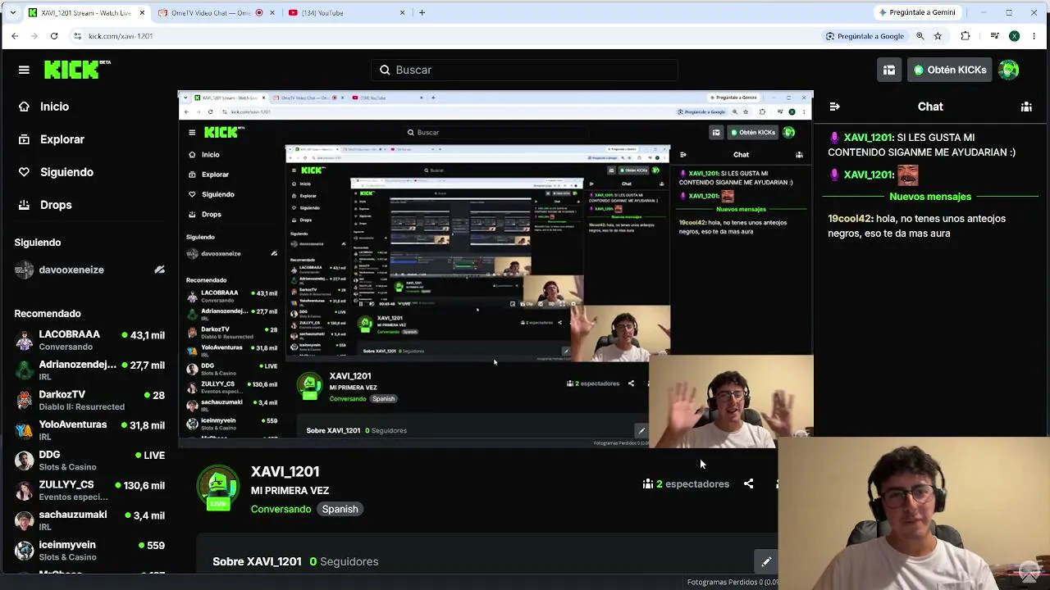View site information icon in address bar
This screenshot has width=1050, height=590.
click(x=77, y=36)
